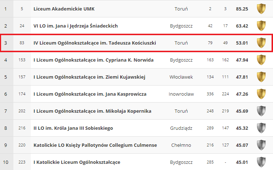Open I Liceum im. Mikołaja Kopernika
The height and width of the screenshot is (170, 273).
[92, 111]
